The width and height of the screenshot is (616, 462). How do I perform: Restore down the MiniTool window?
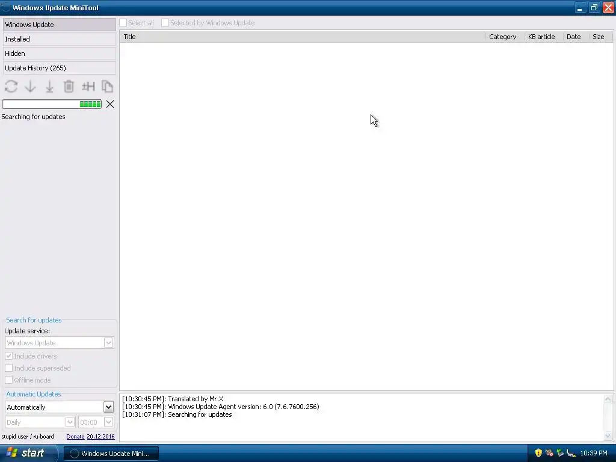[x=594, y=8]
